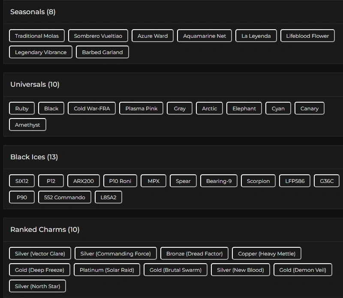Click the Sombrero Vueltiao tag

[98, 36]
